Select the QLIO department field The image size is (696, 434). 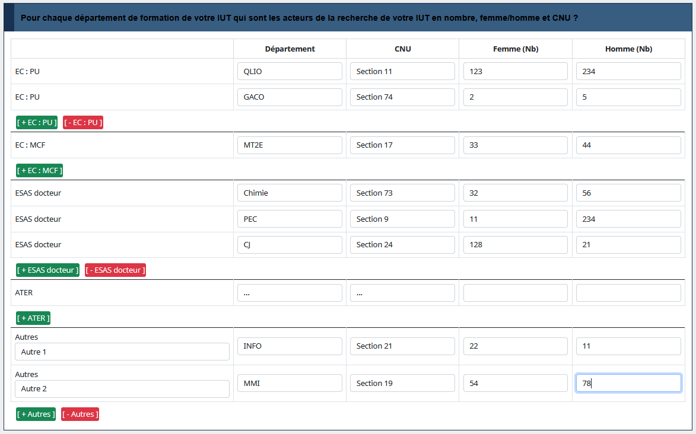290,72
